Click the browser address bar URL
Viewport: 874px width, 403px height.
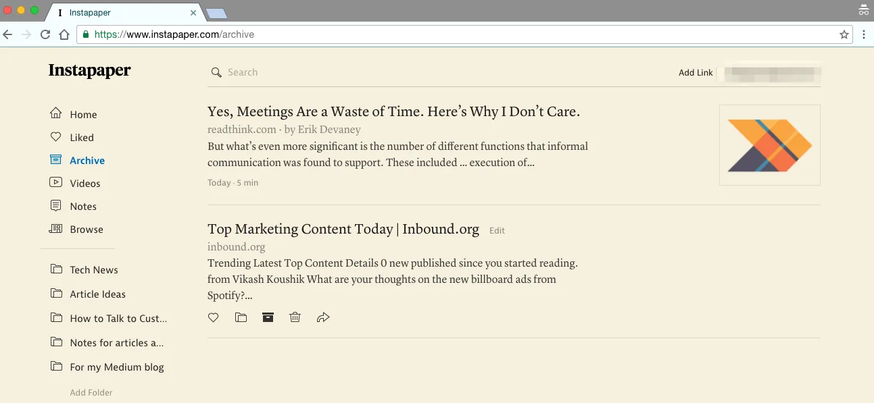point(174,34)
